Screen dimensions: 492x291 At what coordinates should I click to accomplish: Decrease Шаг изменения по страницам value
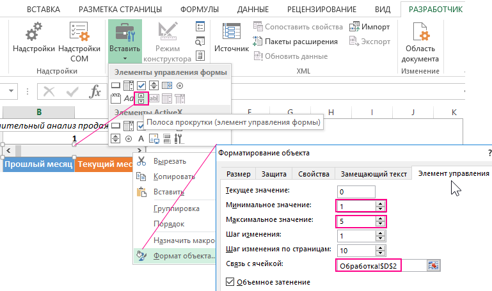click(x=380, y=253)
